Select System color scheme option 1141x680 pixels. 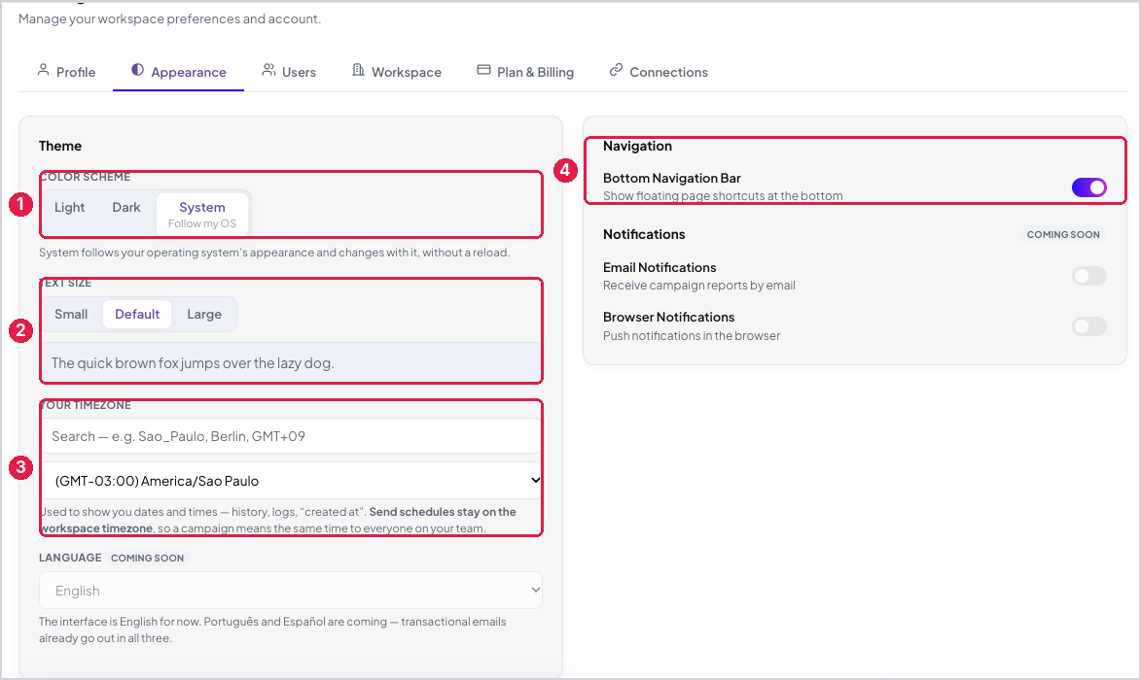point(202,215)
